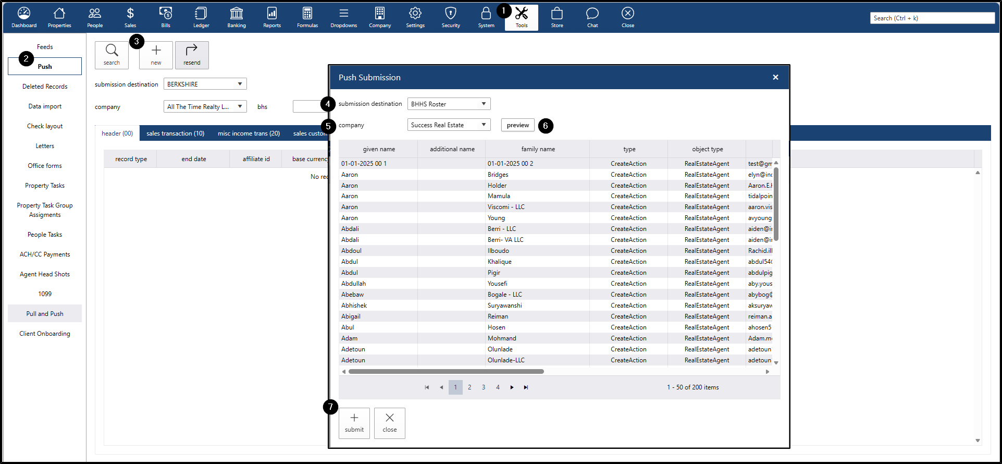Open the Dashboard icon in top toolbar
This screenshot has width=1002, height=464.
[x=24, y=17]
